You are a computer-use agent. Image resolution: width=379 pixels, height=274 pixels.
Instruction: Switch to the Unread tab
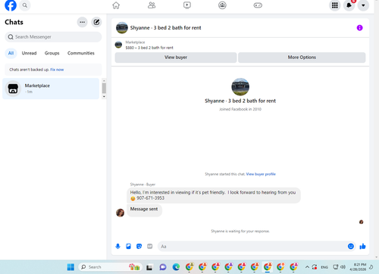click(x=29, y=53)
